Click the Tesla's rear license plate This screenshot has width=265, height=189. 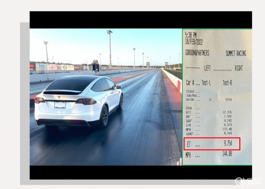(x=60, y=105)
